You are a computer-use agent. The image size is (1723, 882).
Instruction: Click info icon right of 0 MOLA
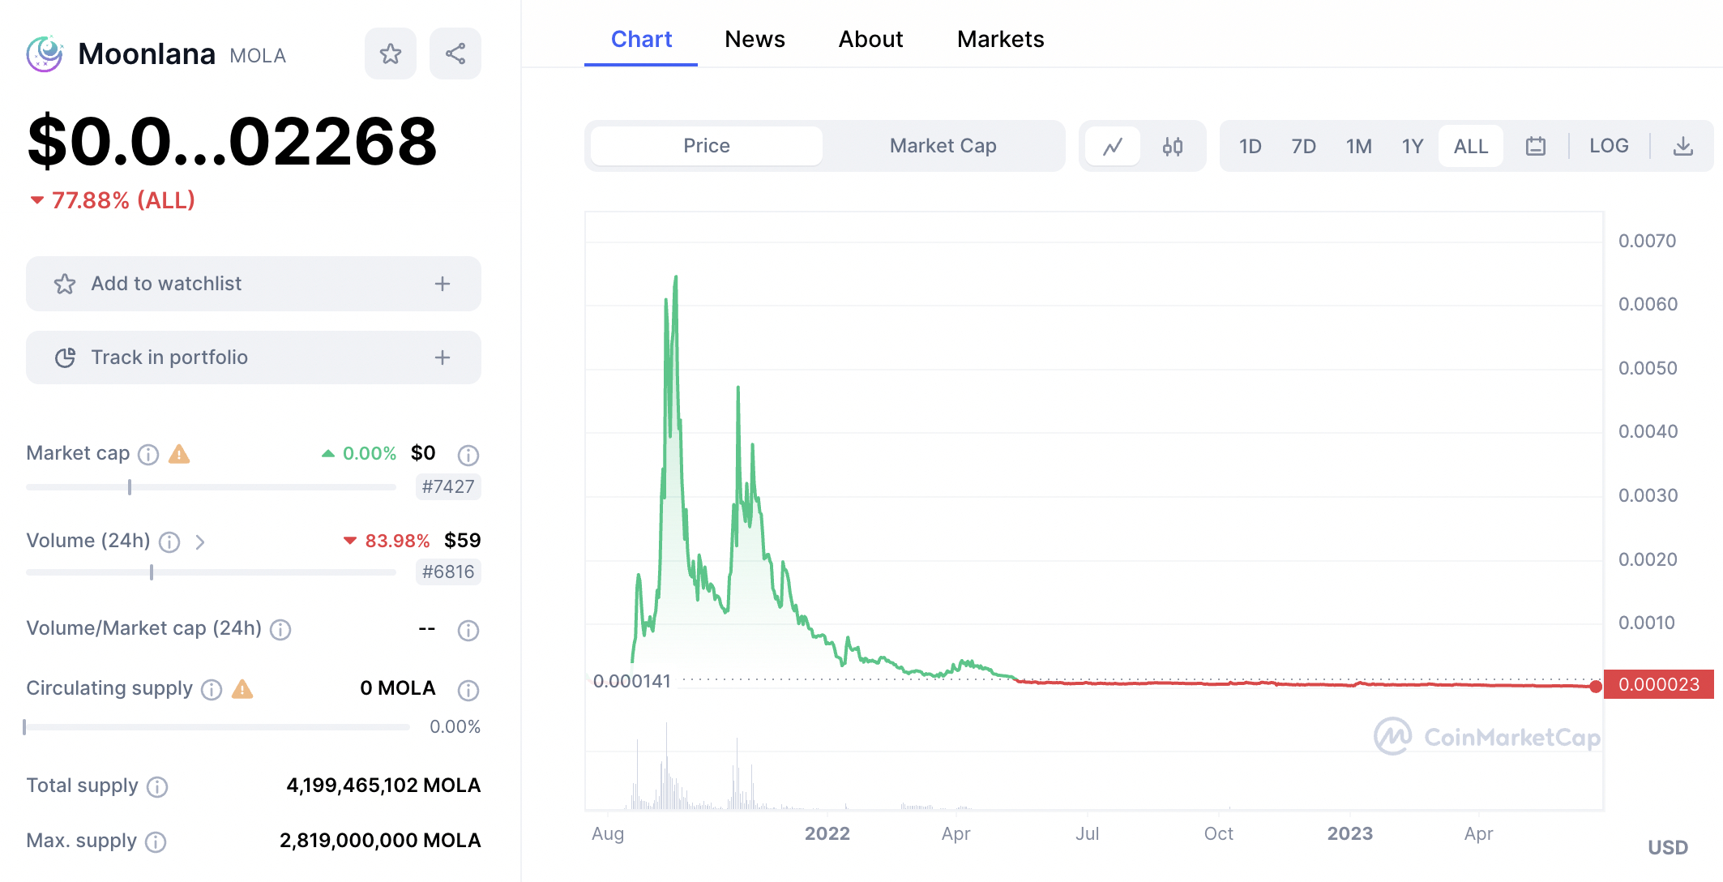(x=468, y=690)
